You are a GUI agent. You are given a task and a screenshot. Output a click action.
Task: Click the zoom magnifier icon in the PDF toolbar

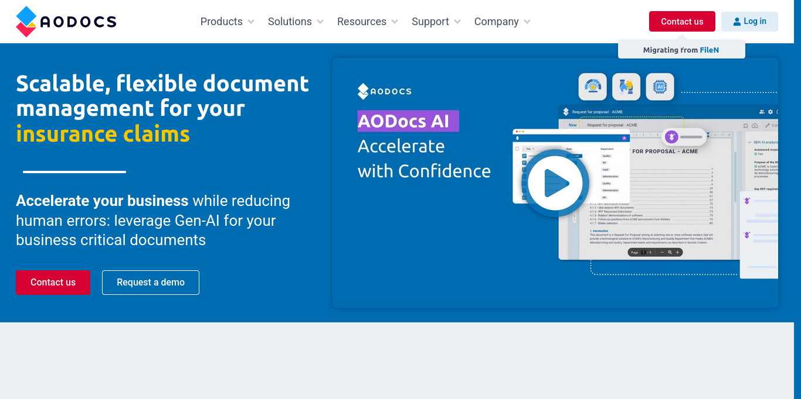click(670, 252)
